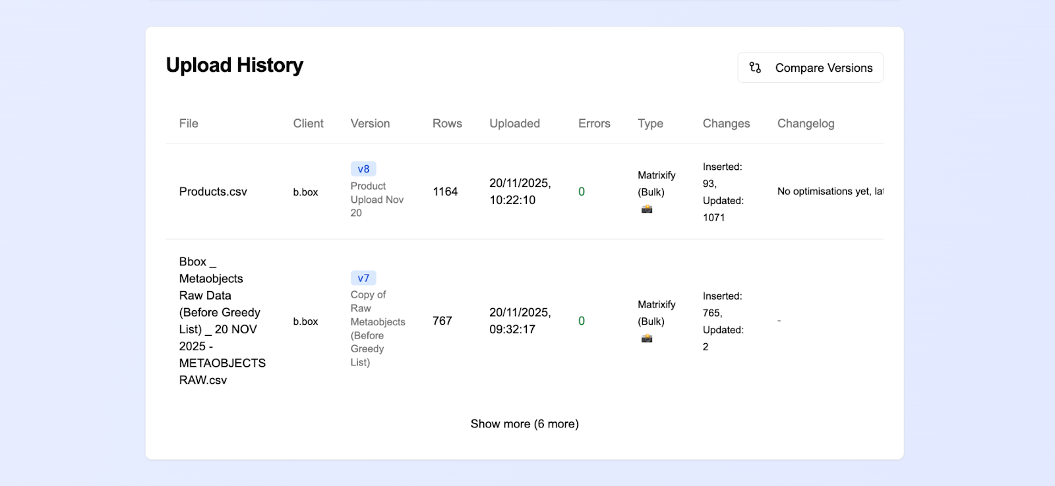Expand the list with Show more (6 more)
Image resolution: width=1055 pixels, height=486 pixels.
(524, 424)
